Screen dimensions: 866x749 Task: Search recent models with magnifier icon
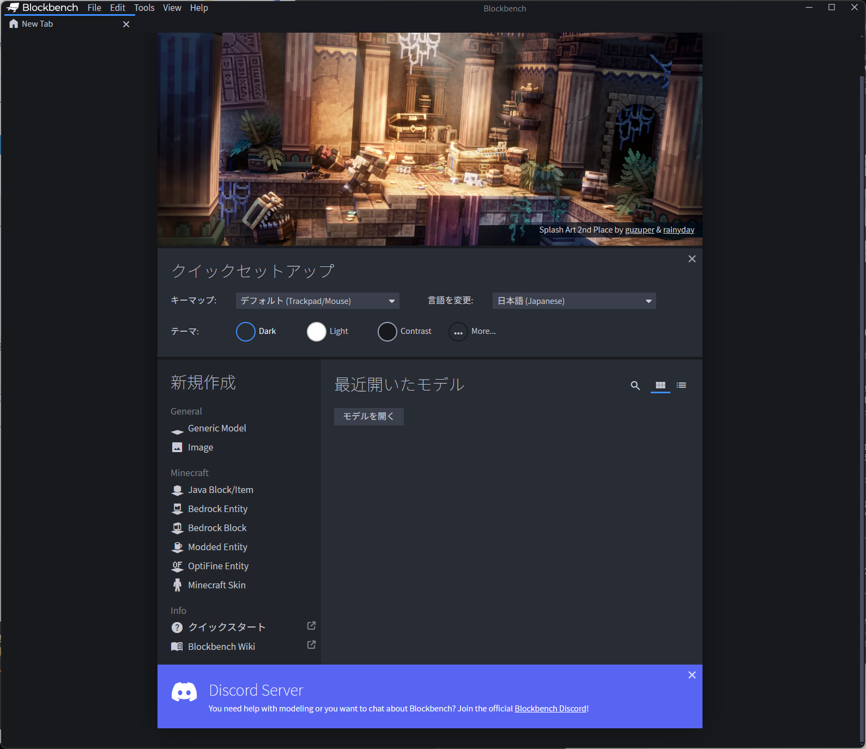635,386
